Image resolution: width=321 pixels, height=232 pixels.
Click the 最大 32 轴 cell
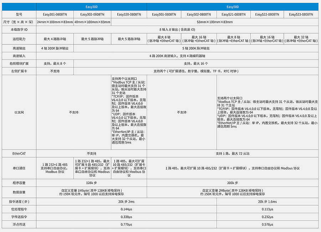click(x=301, y=39)
